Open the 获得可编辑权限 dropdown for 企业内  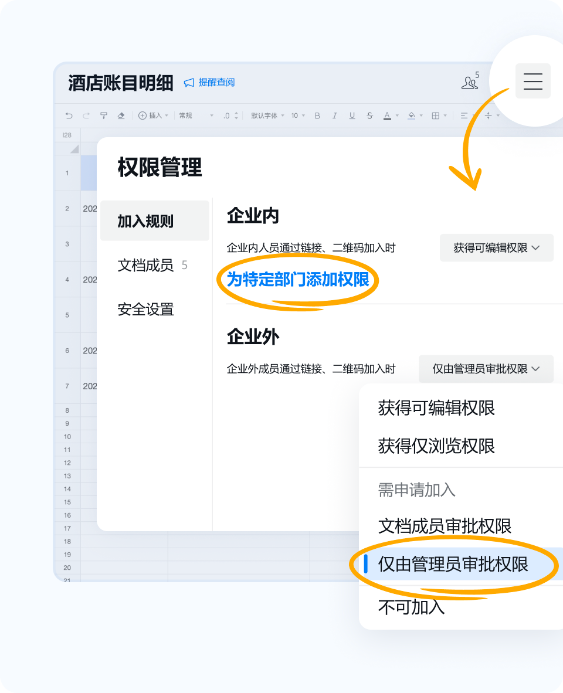tap(496, 247)
